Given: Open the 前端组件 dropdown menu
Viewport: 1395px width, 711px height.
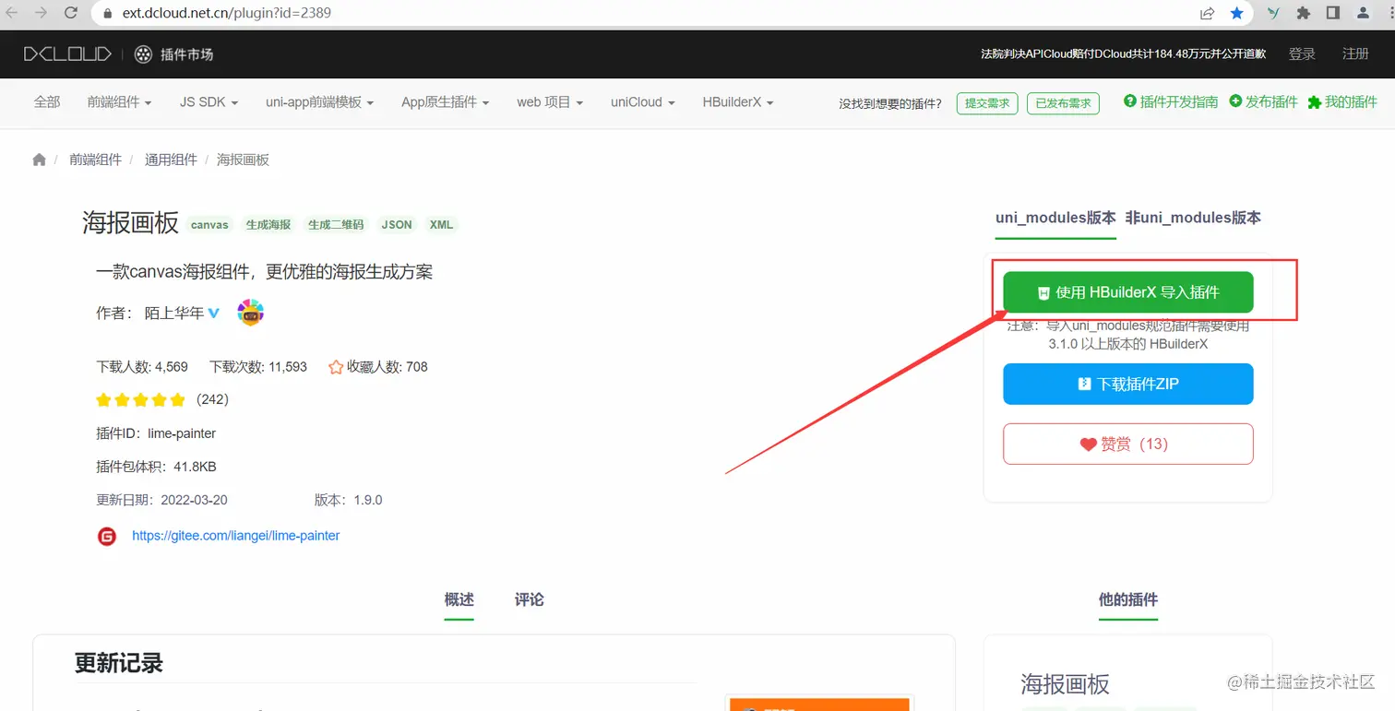Looking at the screenshot, I should coord(119,102).
